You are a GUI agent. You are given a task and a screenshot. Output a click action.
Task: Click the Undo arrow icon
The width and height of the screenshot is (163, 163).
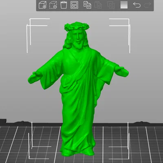pyautogui.click(x=137, y=5)
